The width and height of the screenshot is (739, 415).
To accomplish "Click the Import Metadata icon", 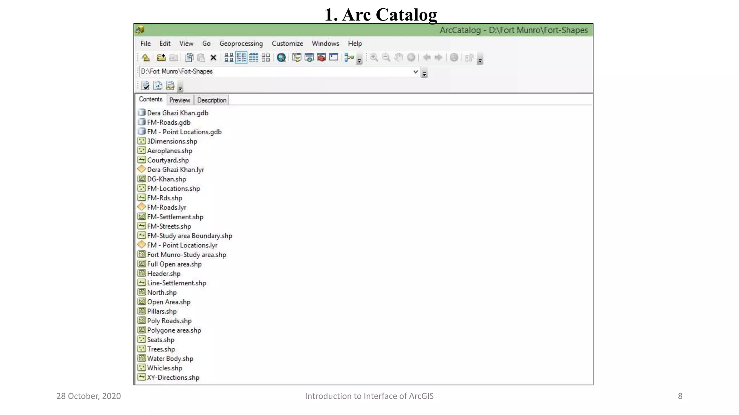I will [x=170, y=85].
